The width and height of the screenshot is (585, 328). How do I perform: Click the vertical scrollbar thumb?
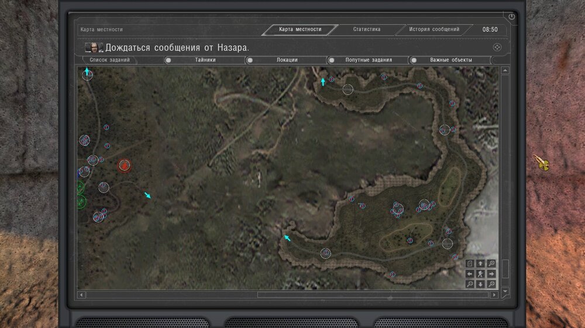pos(505,269)
